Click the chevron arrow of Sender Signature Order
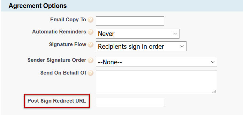This screenshot has height=115, width=243. 213,62
